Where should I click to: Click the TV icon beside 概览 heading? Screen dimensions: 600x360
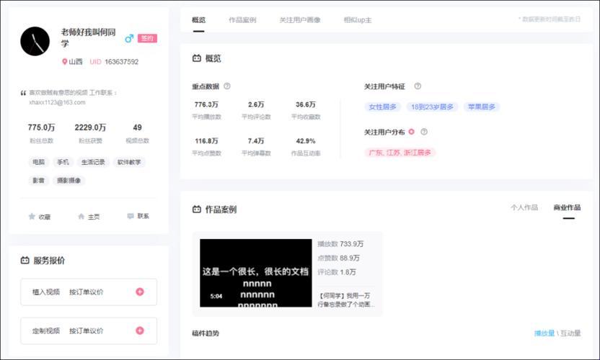(x=197, y=58)
